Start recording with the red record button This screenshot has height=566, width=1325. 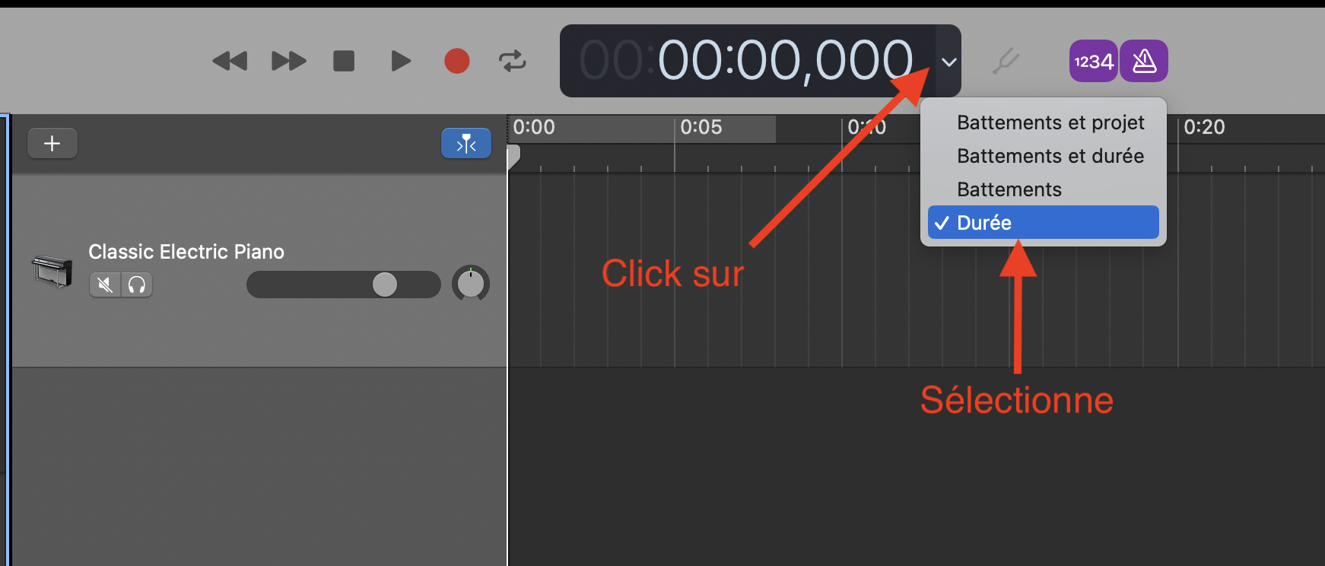click(457, 61)
